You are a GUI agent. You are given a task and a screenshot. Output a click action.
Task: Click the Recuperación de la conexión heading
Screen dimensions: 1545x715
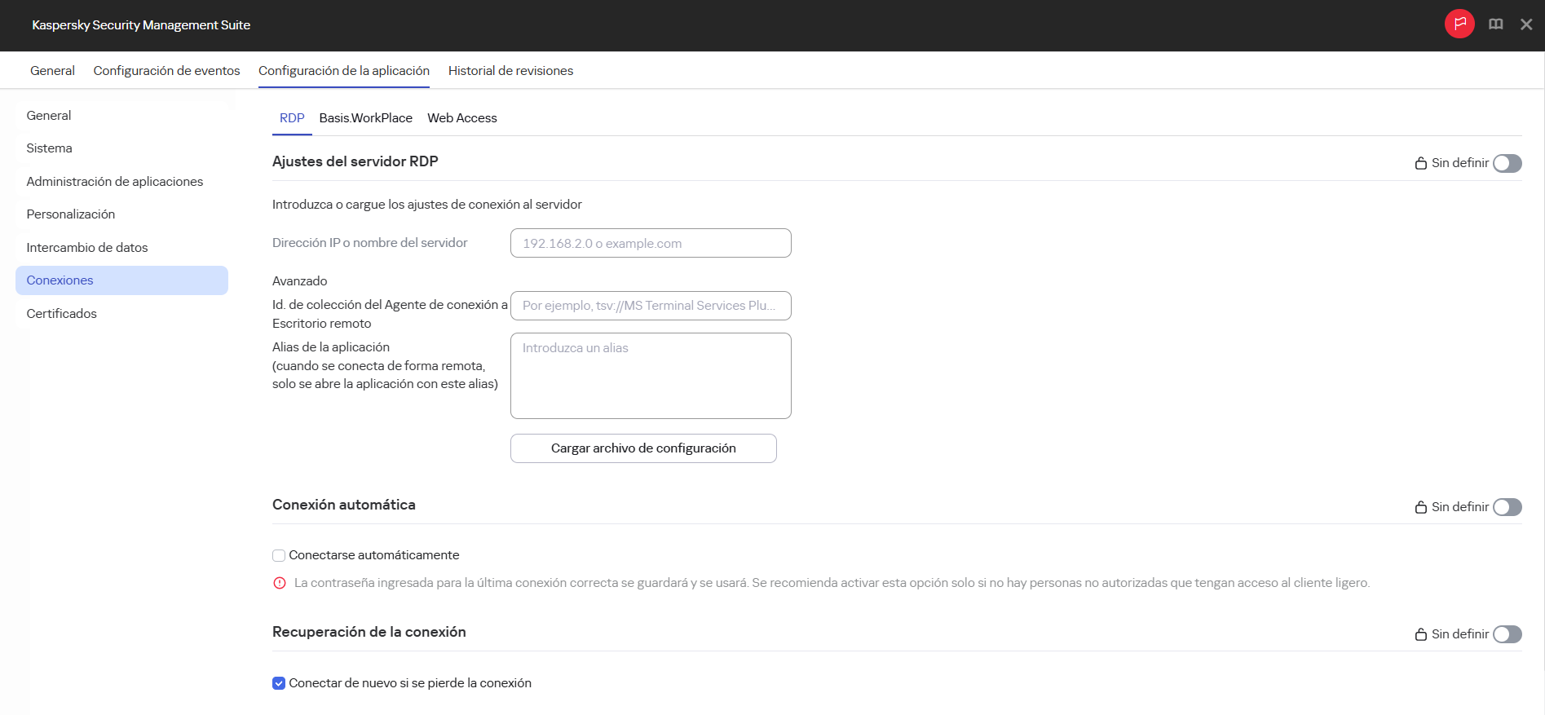click(x=369, y=632)
